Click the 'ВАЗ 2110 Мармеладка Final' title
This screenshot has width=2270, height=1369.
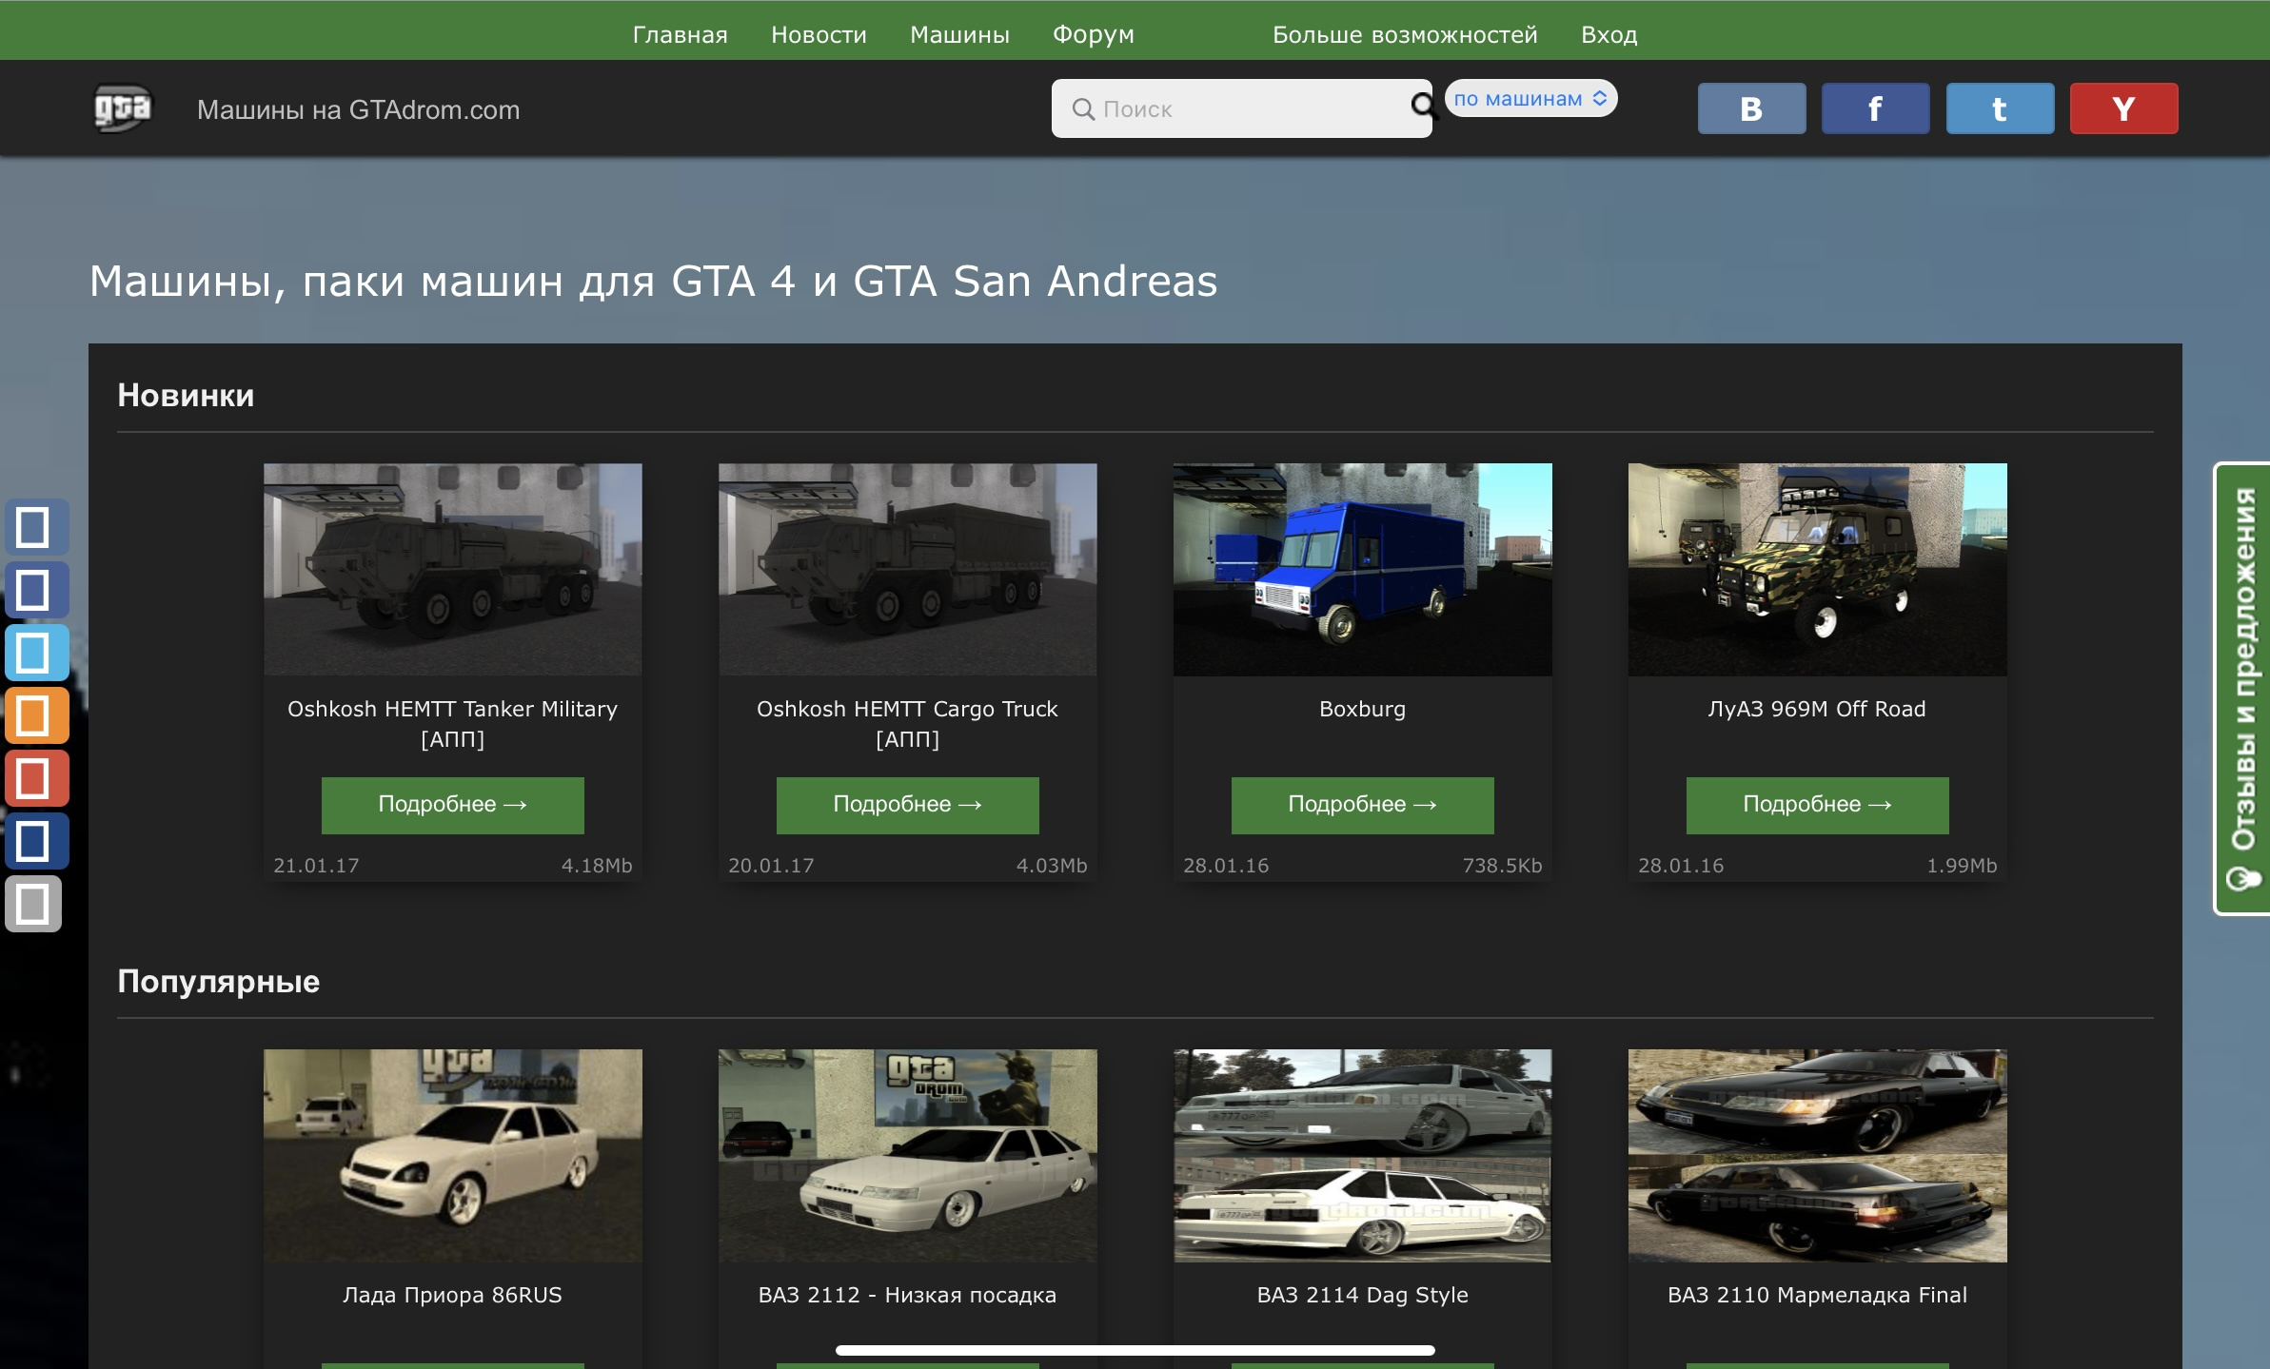1817,1295
